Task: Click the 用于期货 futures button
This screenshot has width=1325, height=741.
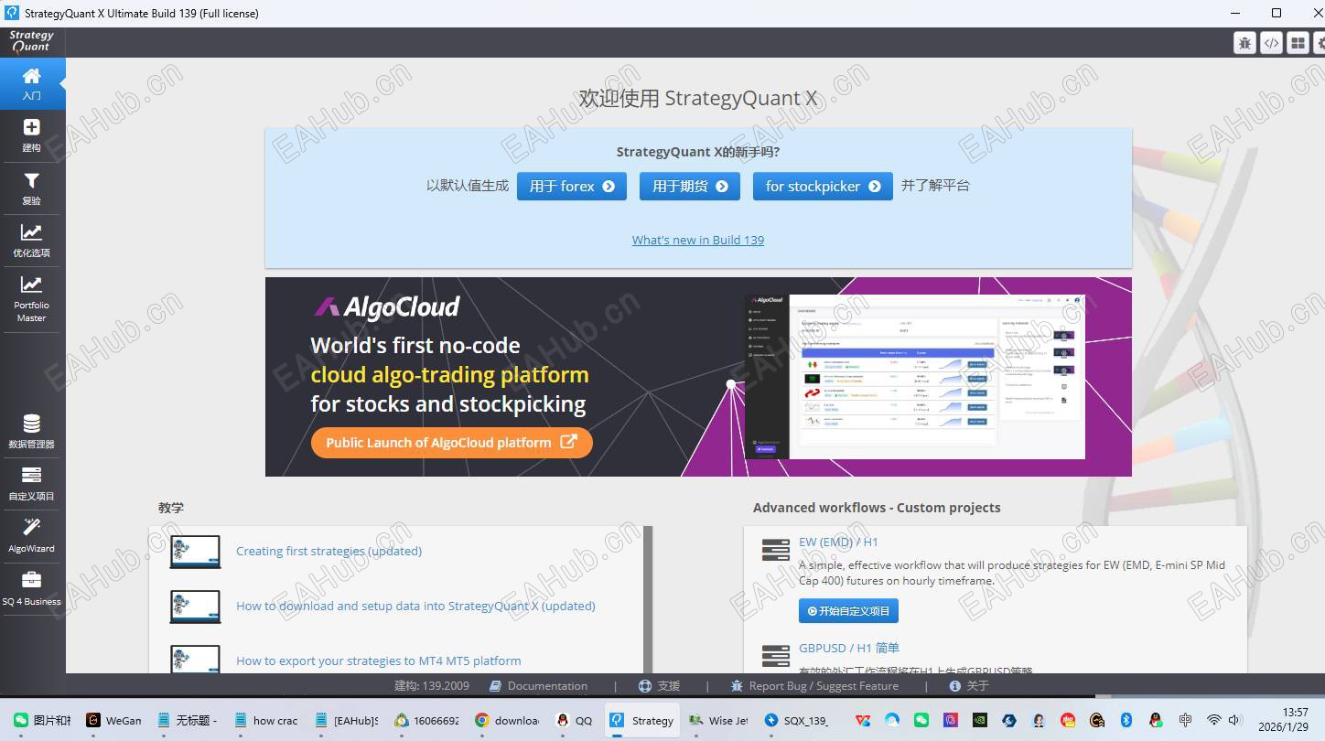Action: (x=690, y=186)
